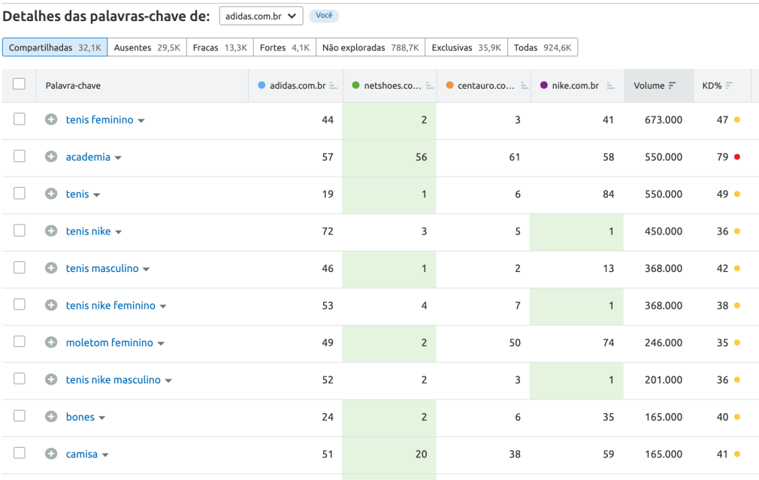This screenshot has width=759, height=480.
Task: Expand 'bones' keyword dropdown arrow
Action: tap(101, 418)
